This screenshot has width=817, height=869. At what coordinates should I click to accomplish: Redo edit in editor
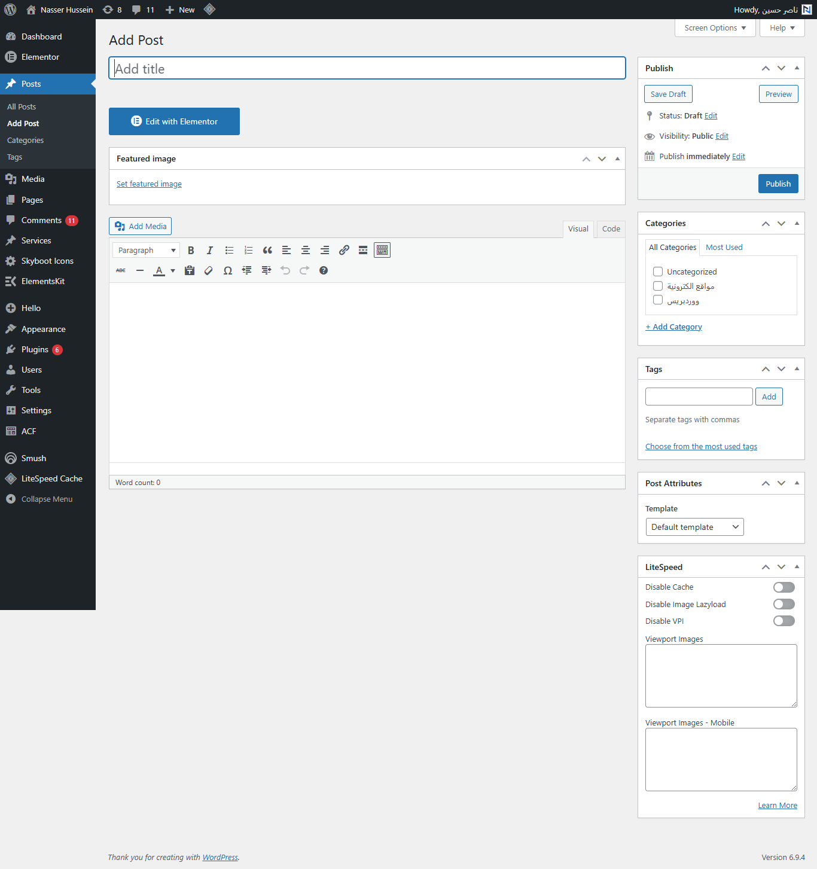[304, 270]
